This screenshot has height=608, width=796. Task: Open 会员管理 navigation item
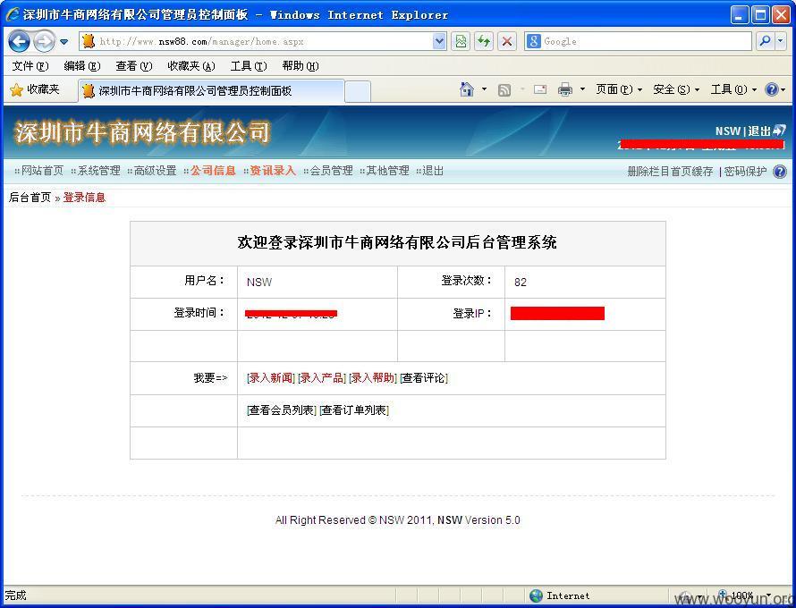(x=331, y=171)
